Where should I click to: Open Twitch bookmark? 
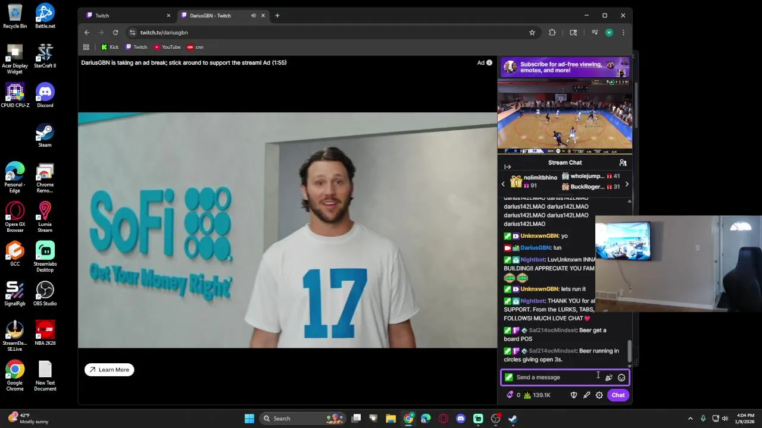click(x=136, y=47)
